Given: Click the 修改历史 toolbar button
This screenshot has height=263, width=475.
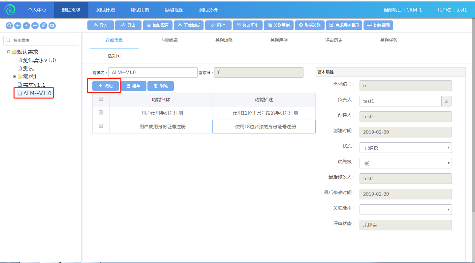Looking at the screenshot, I should (x=247, y=25).
